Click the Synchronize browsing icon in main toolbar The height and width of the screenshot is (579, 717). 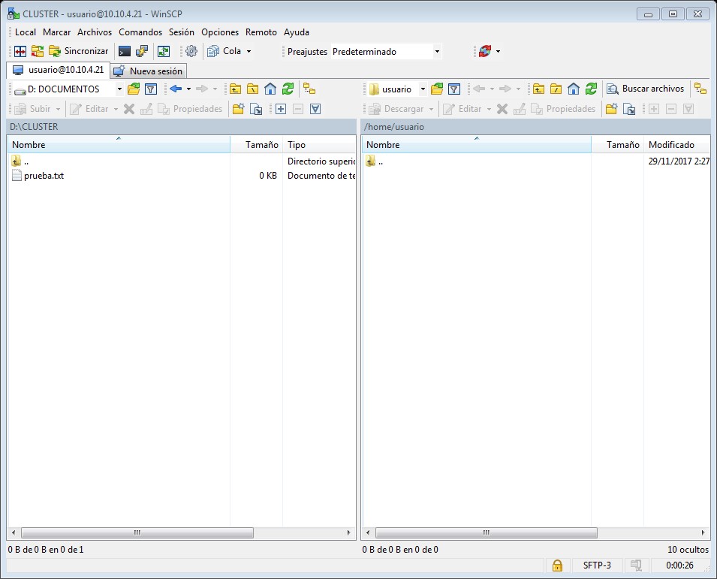38,51
